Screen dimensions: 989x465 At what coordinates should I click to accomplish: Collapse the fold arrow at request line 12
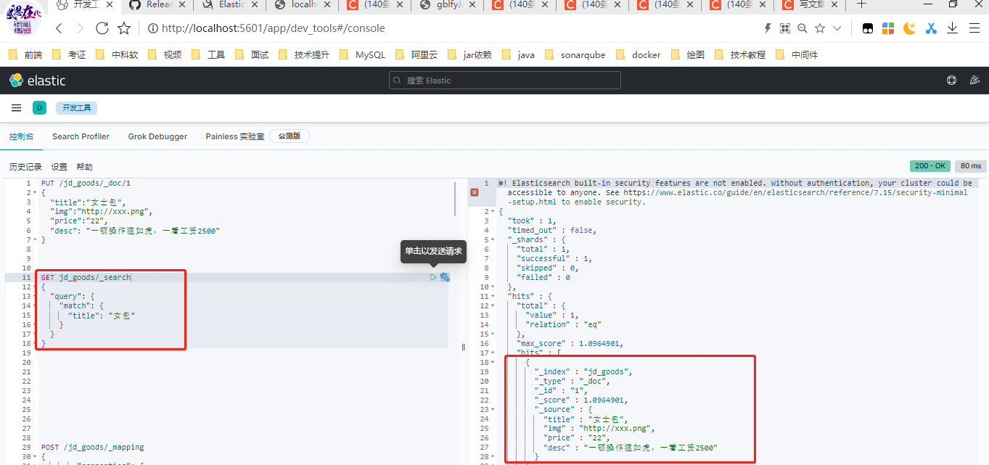click(34, 287)
